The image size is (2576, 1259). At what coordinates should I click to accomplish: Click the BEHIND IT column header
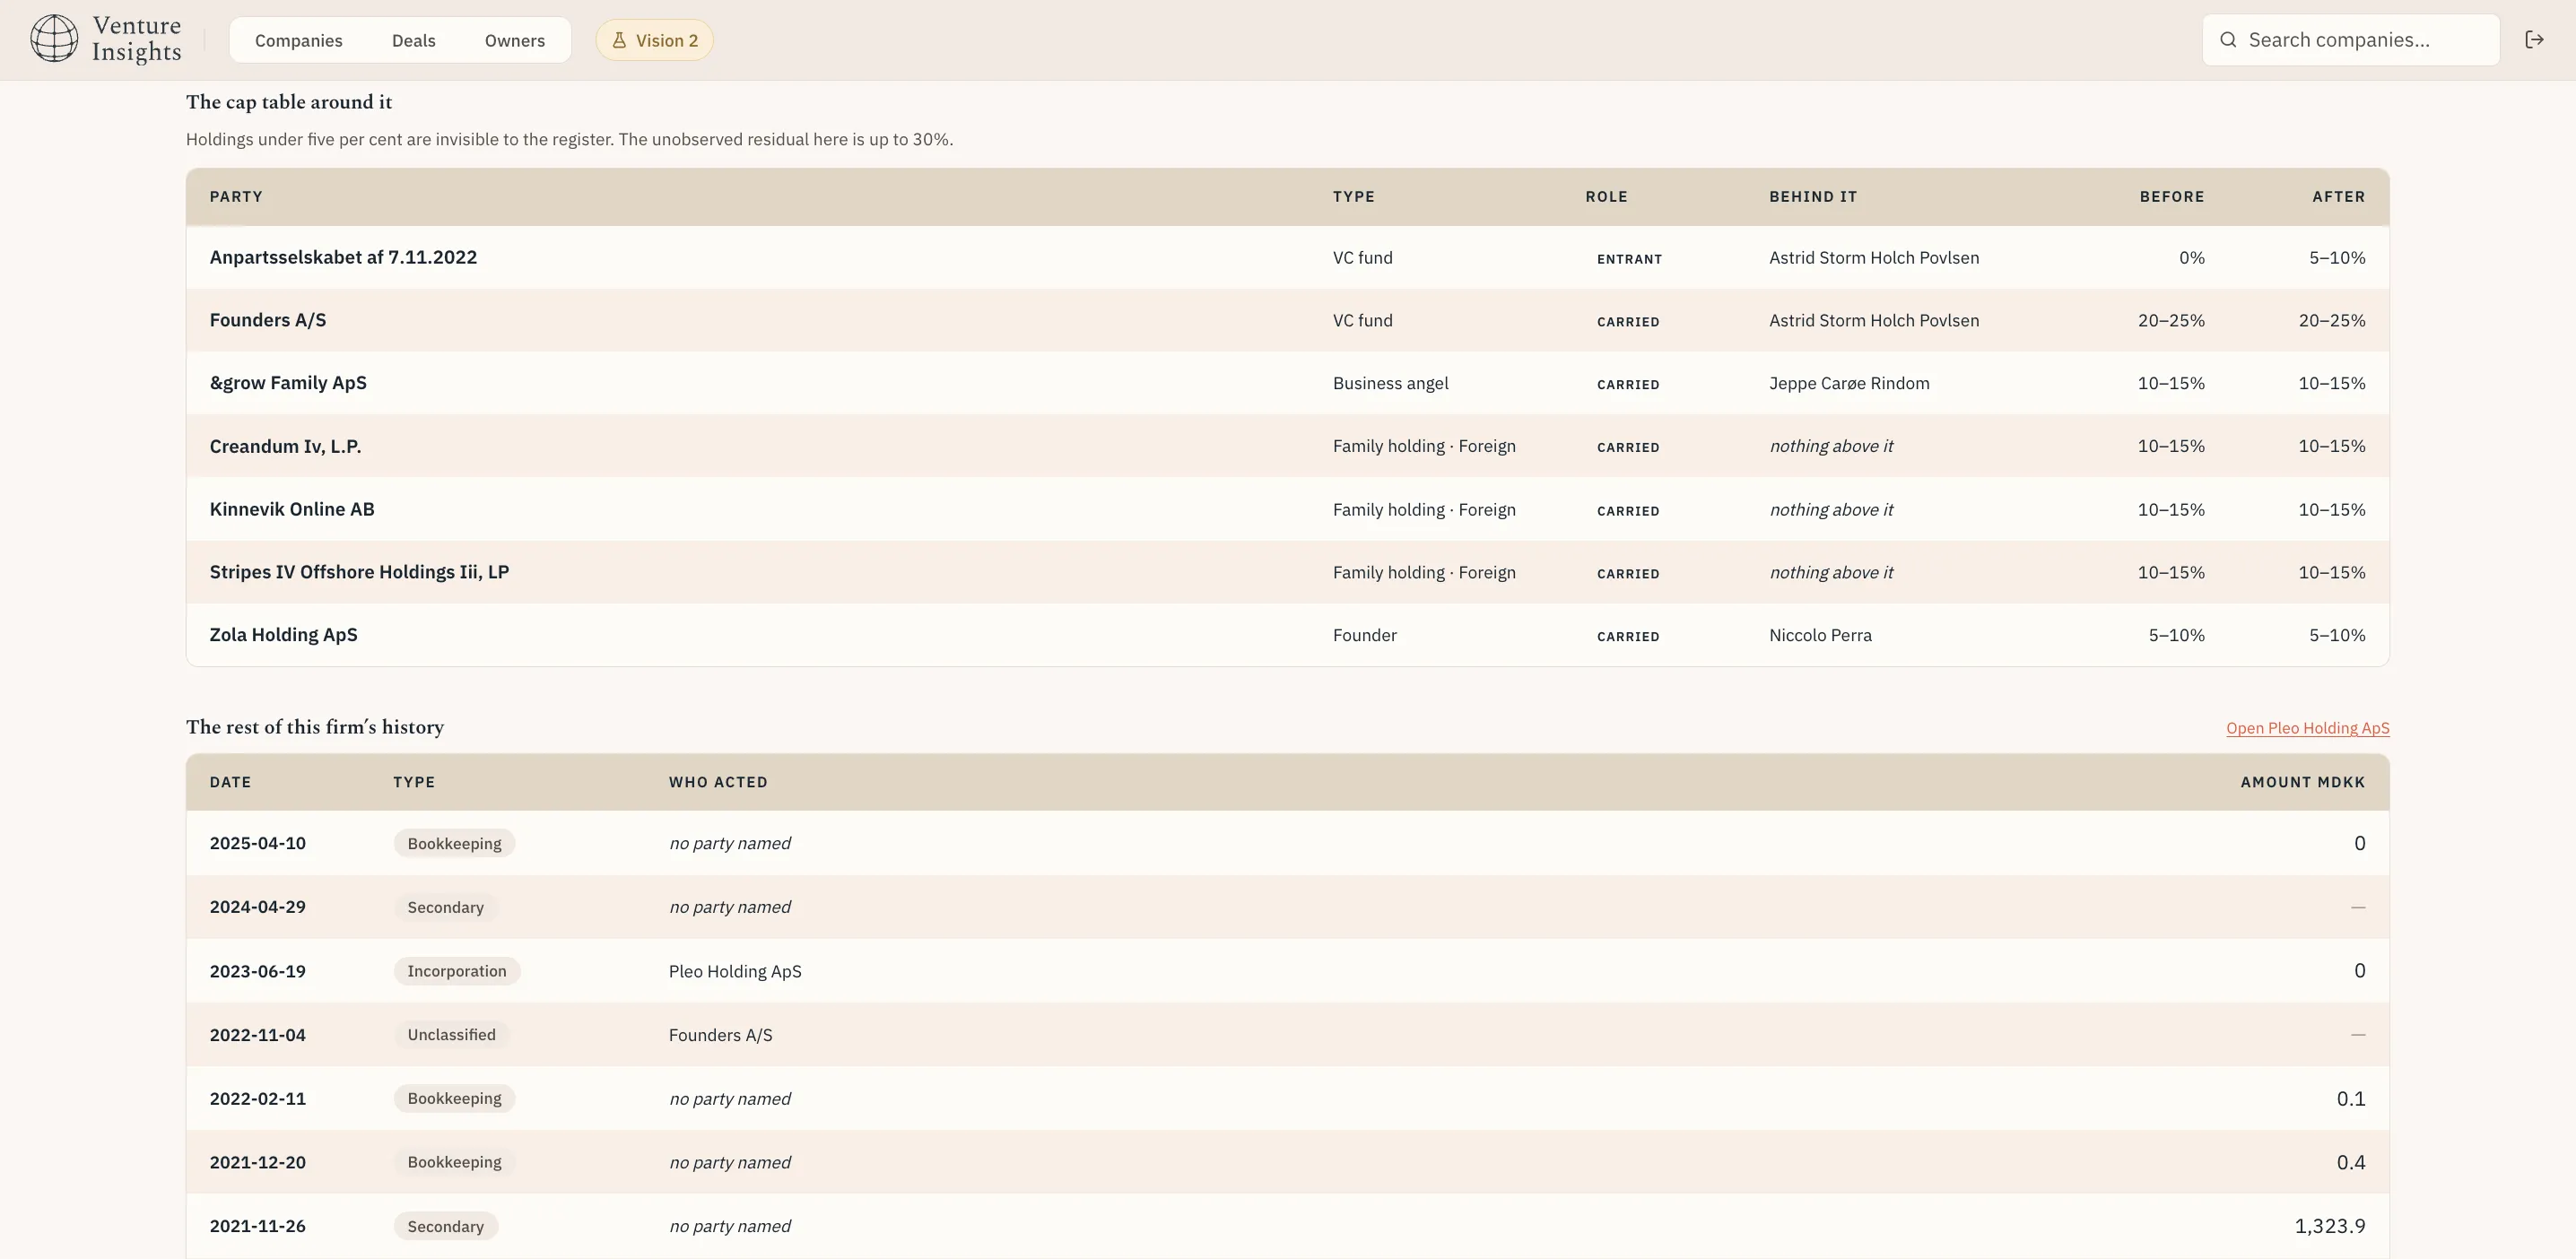coord(1813,197)
